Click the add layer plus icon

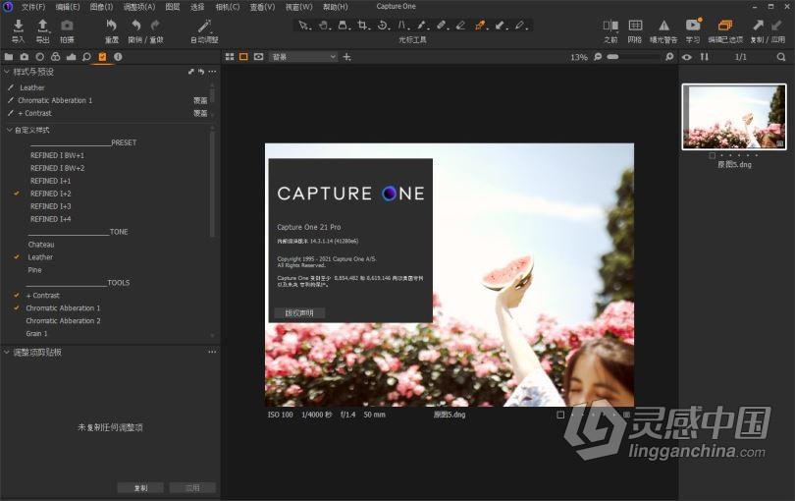346,57
